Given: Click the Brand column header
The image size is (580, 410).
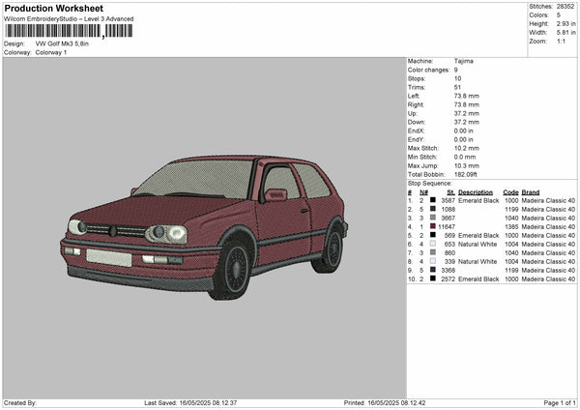Looking at the screenshot, I should pos(531,191).
